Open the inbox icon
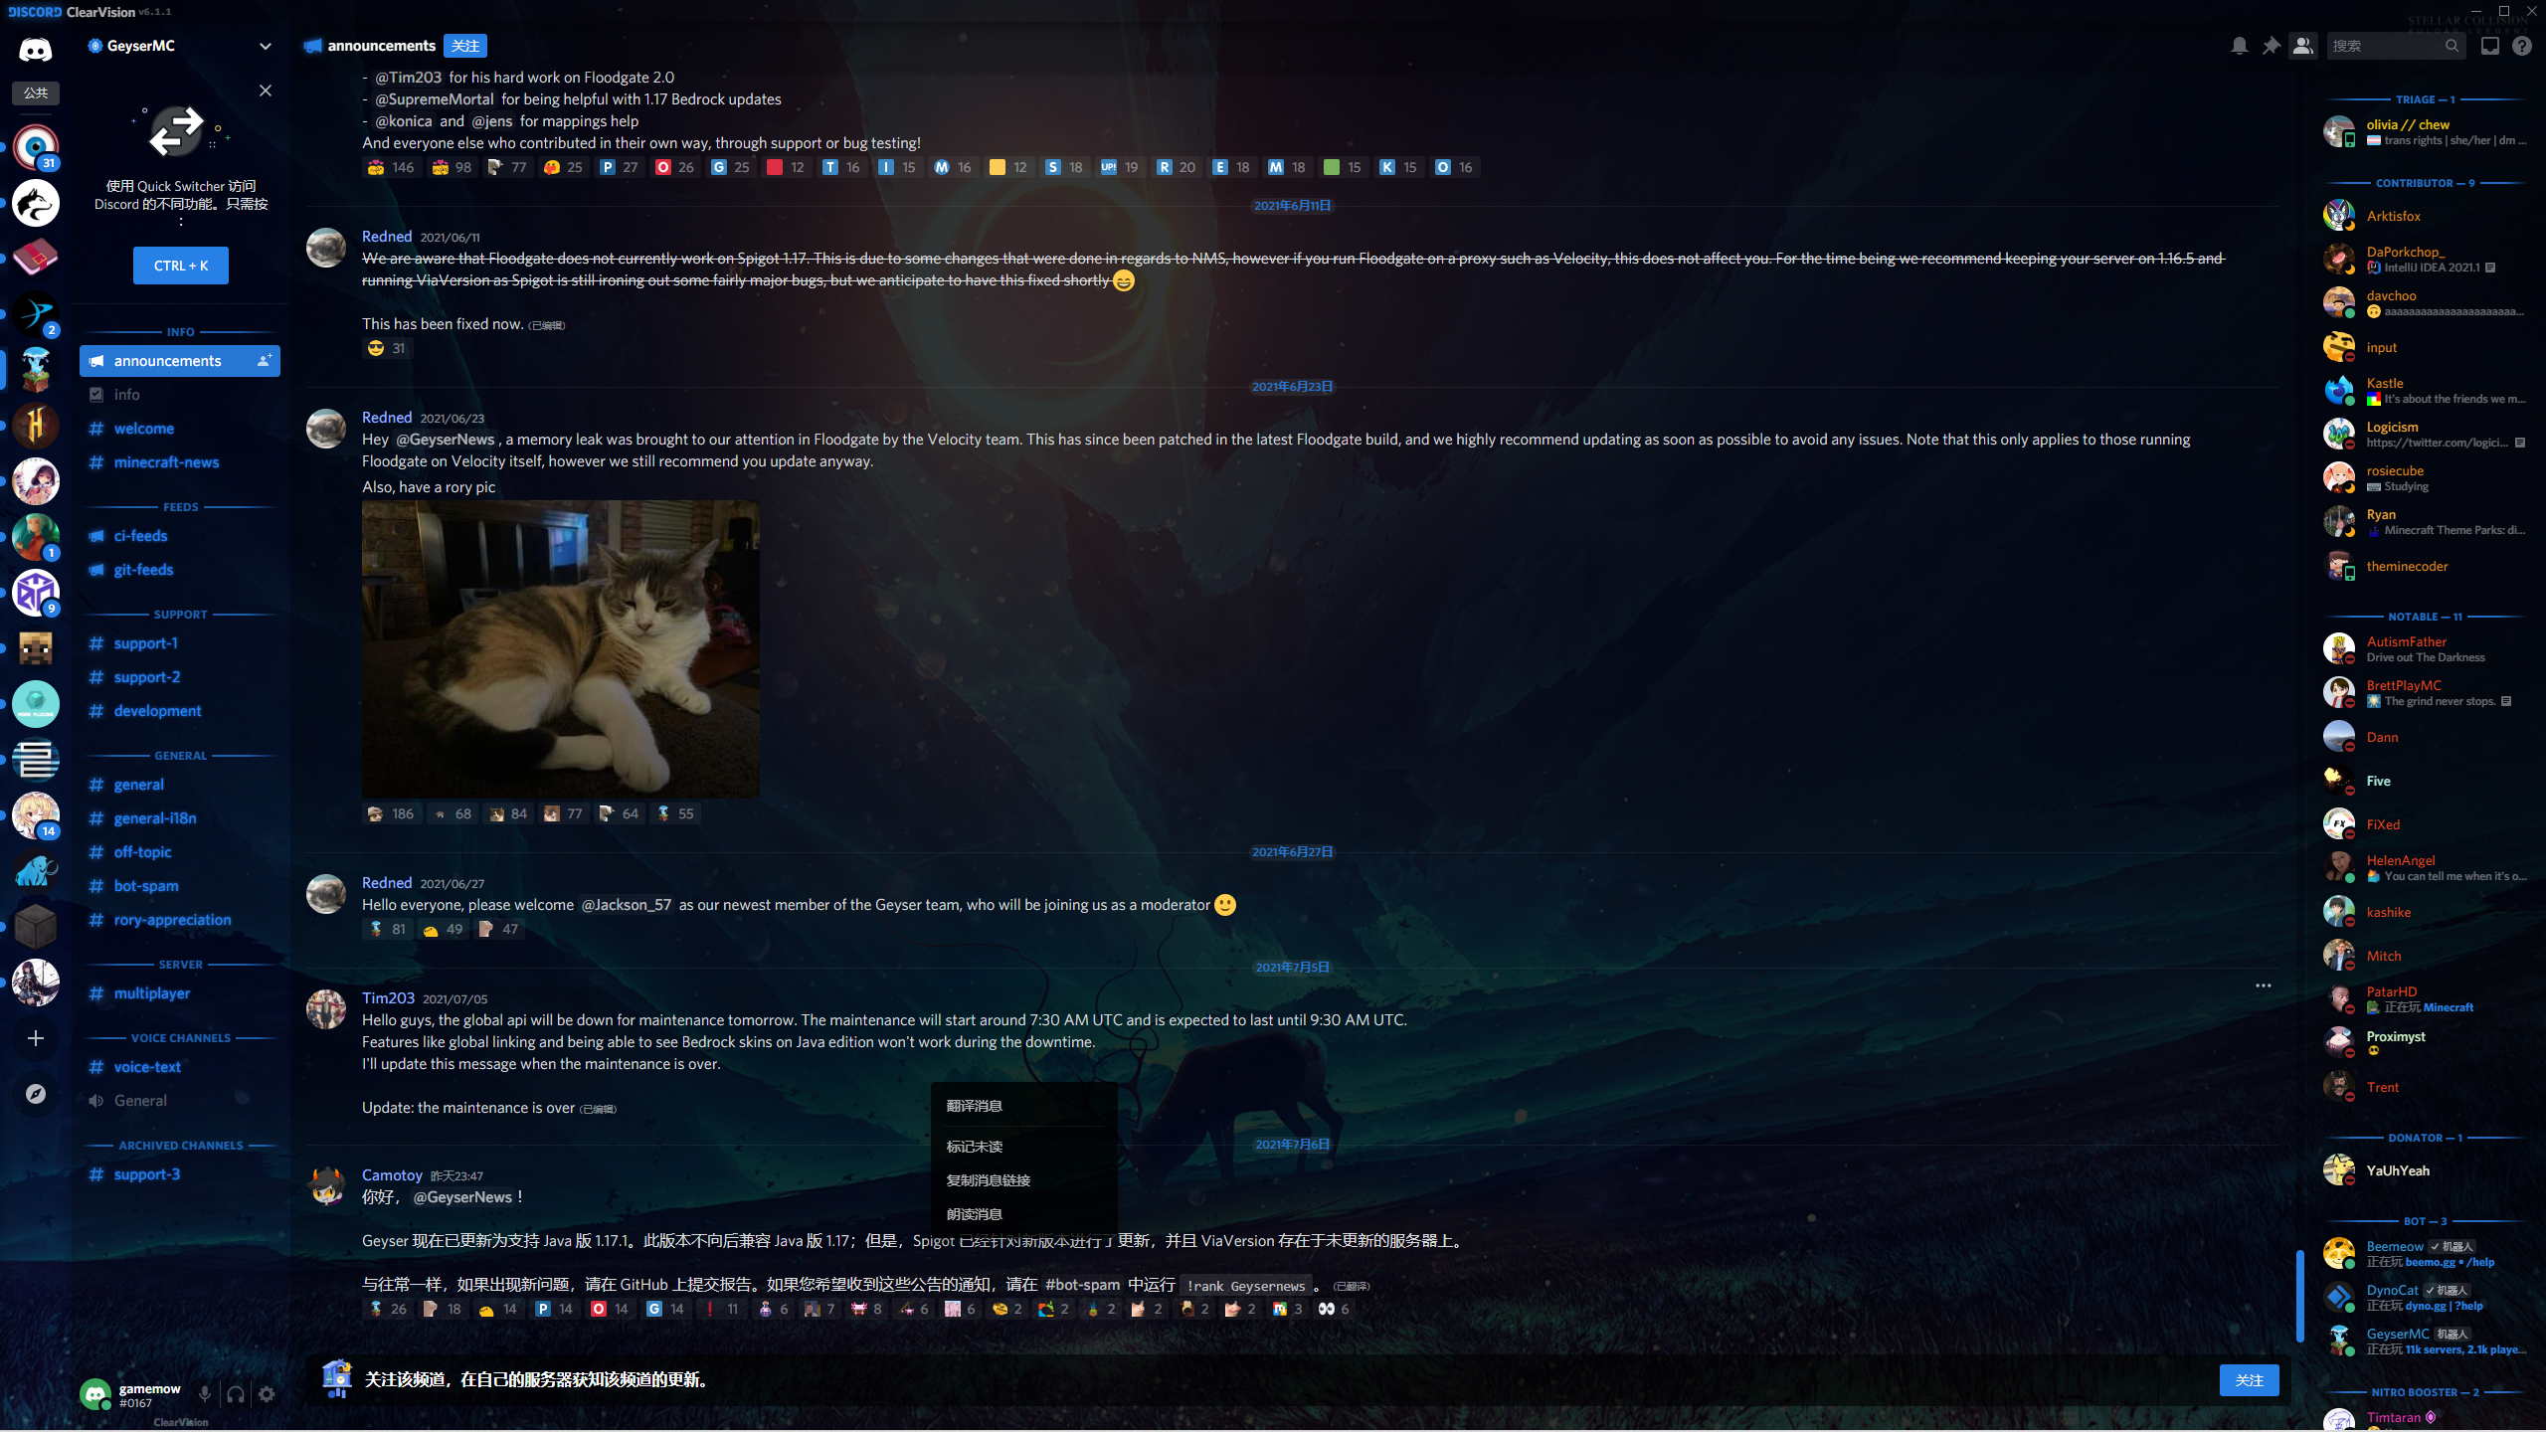This screenshot has height=1432, width=2546. [x=2490, y=46]
